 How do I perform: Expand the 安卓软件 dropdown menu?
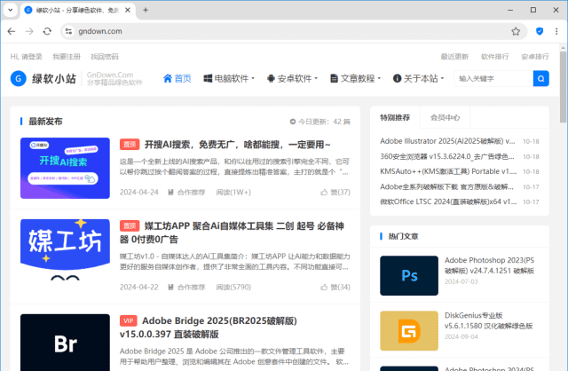click(x=292, y=79)
